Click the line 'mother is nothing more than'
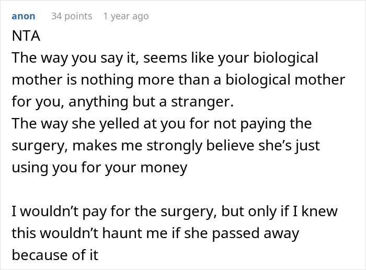The image size is (366, 270). click(x=178, y=79)
